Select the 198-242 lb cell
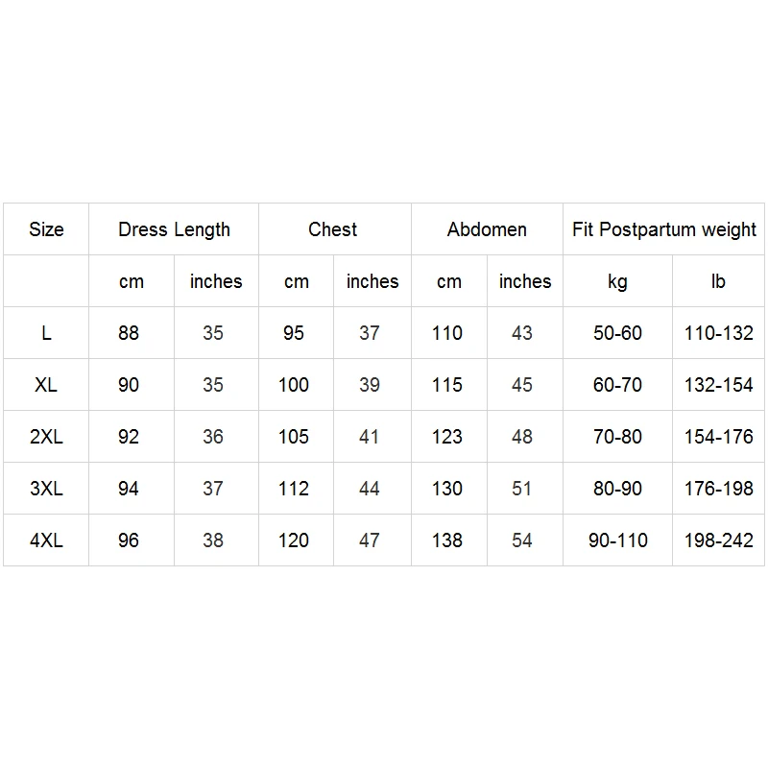768x768 pixels. [718, 540]
